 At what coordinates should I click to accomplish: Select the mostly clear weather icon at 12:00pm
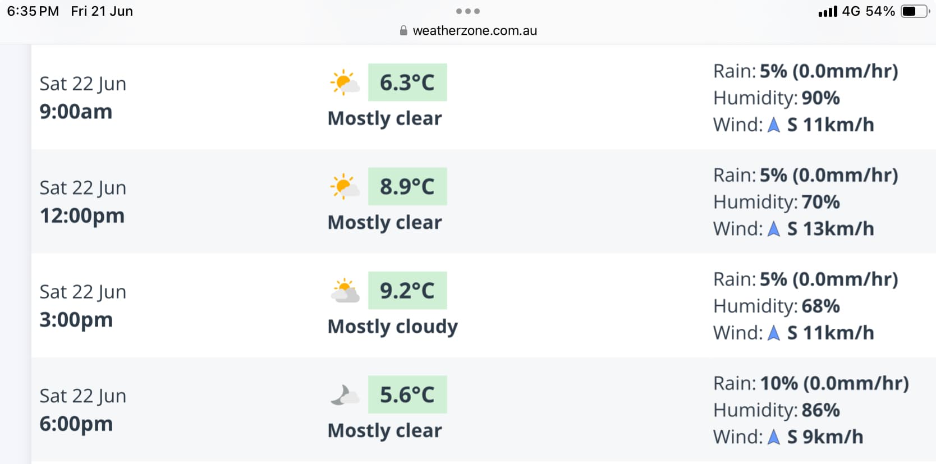click(x=345, y=186)
